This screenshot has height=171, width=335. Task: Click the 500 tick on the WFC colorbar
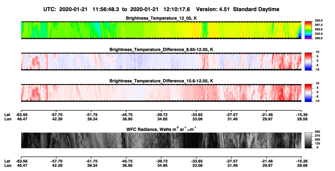pyautogui.click(x=317, y=132)
